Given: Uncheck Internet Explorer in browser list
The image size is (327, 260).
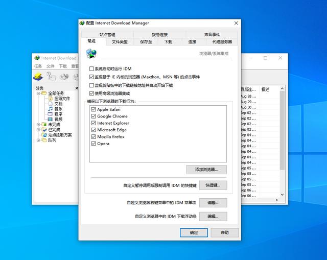Looking at the screenshot, I should click(x=94, y=123).
